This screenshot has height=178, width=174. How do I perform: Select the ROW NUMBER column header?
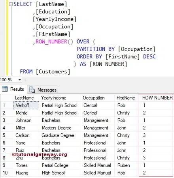pos(156,98)
